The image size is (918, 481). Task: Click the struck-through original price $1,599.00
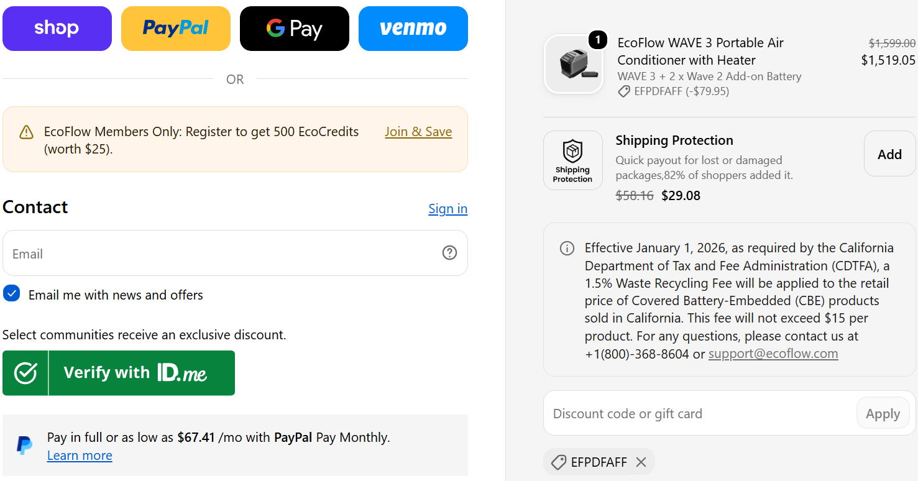(x=892, y=43)
